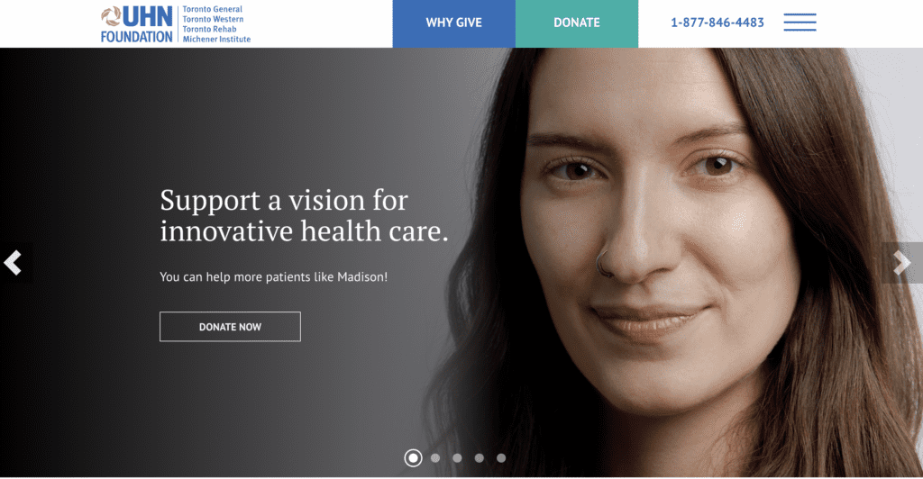Click the FOUNDATION wordmark text

[137, 36]
